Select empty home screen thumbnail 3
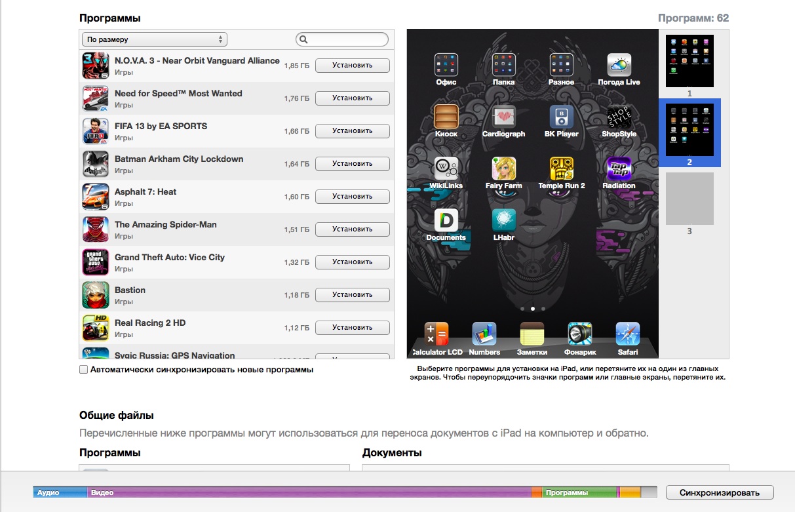 coord(689,199)
